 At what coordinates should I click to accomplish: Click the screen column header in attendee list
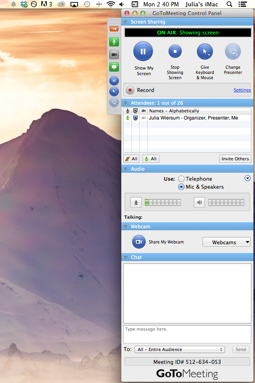(135, 111)
